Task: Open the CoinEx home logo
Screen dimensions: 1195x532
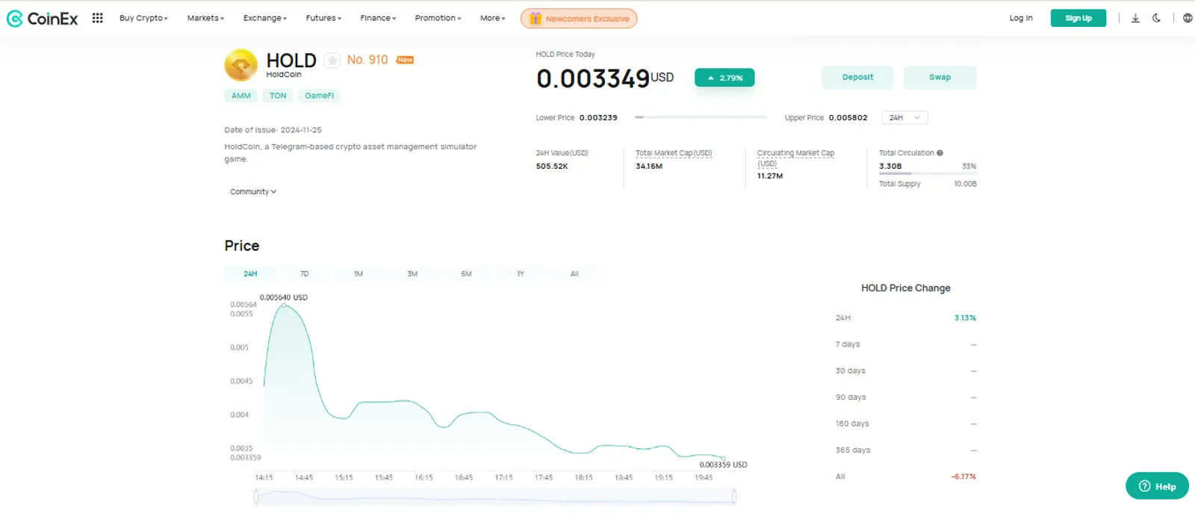Action: (x=42, y=19)
